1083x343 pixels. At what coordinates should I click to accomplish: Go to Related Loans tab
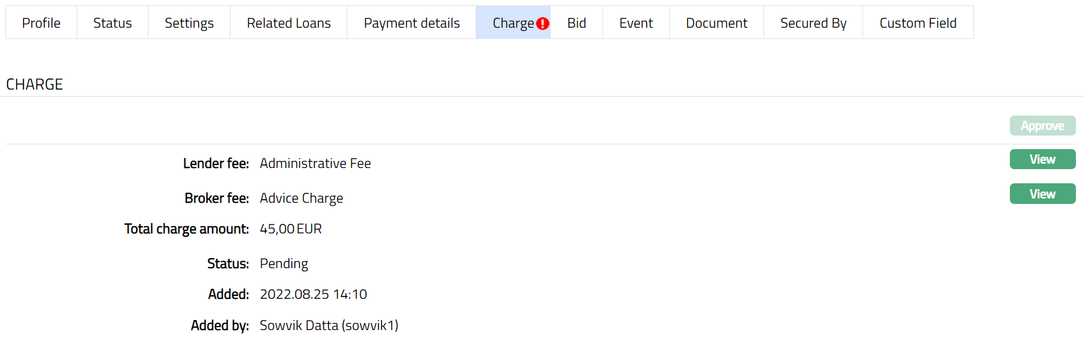[x=289, y=23]
